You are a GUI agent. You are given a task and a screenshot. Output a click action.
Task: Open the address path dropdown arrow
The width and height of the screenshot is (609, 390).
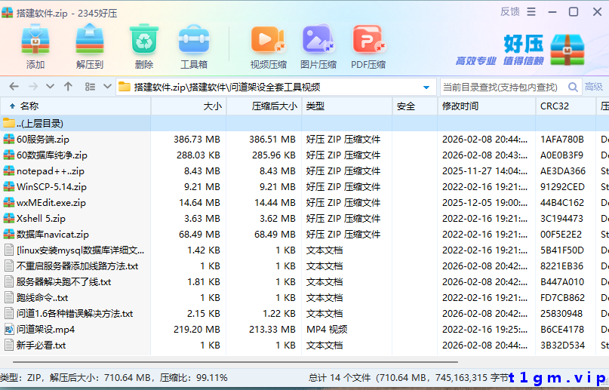[426, 88]
